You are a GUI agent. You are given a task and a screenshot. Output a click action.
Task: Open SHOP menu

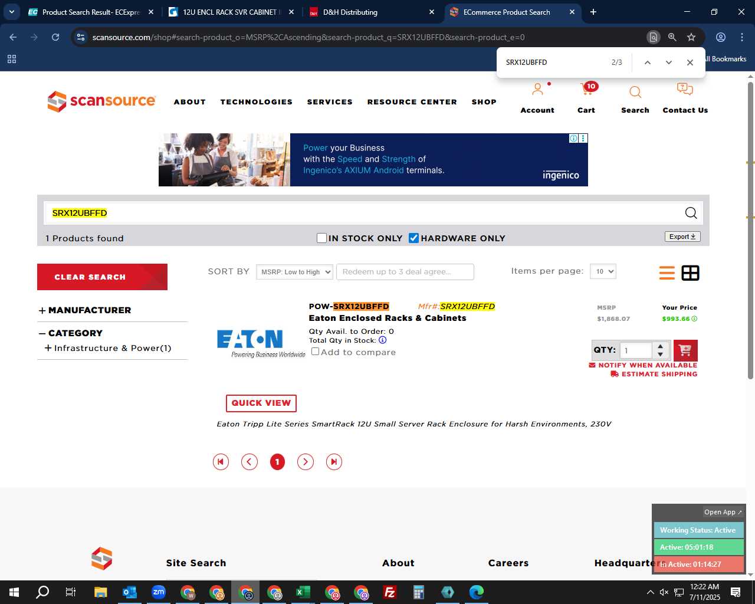click(x=484, y=102)
